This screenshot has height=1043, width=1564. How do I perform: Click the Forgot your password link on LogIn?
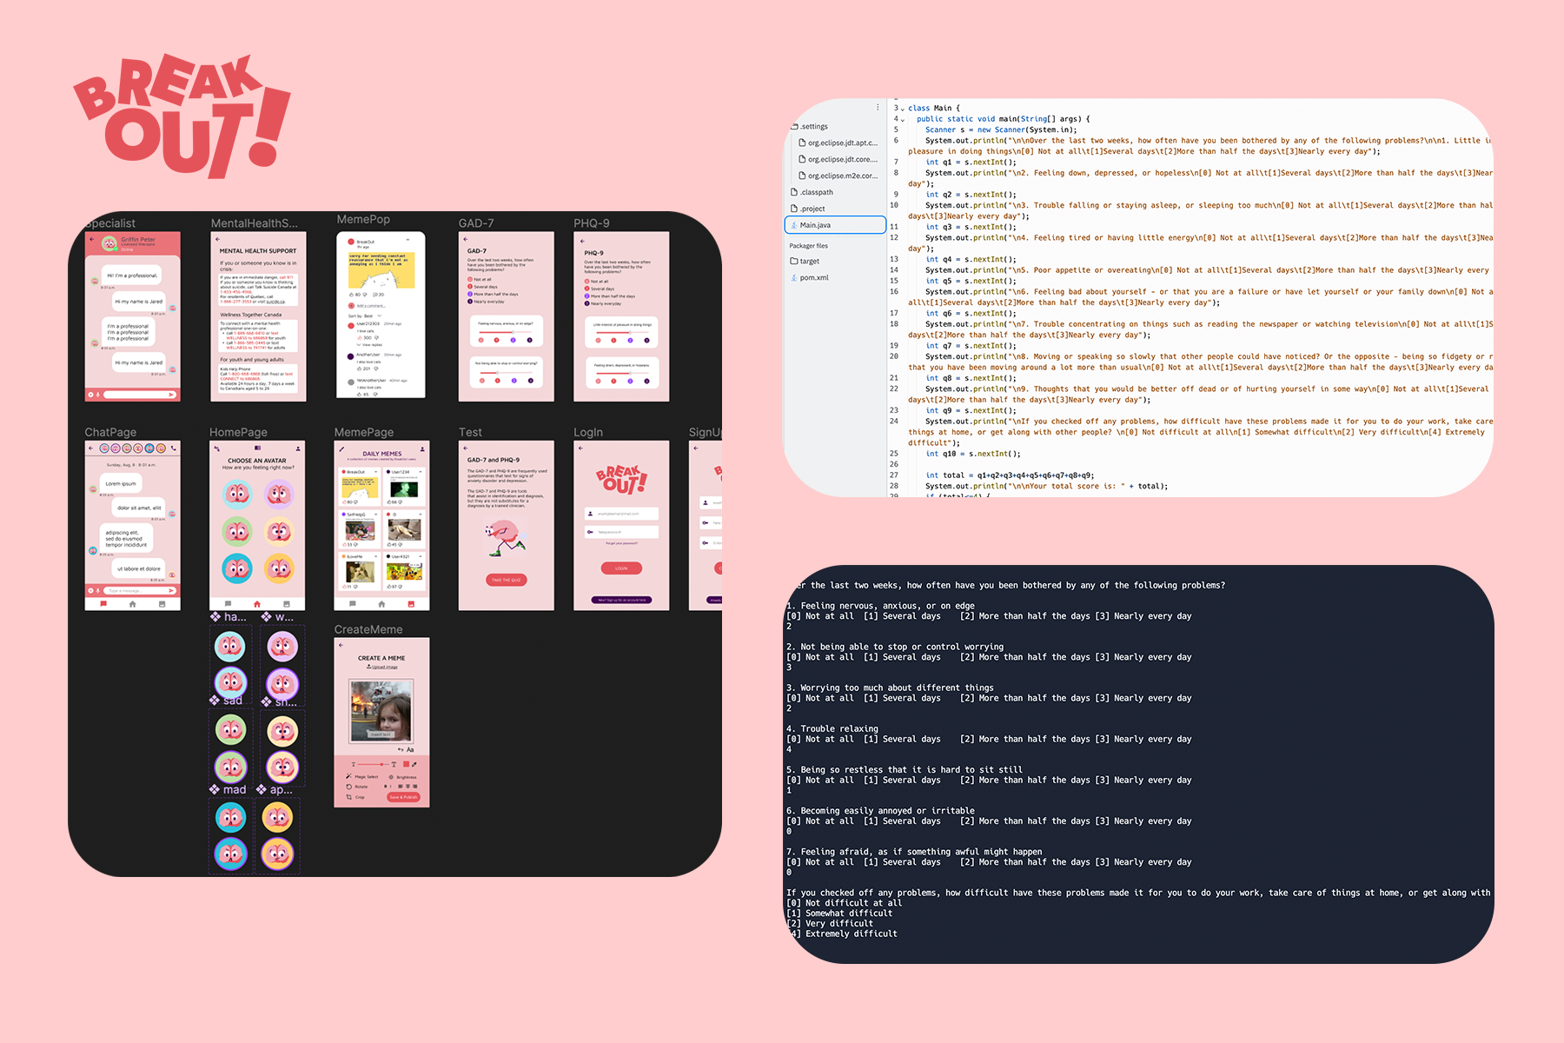coord(622,543)
